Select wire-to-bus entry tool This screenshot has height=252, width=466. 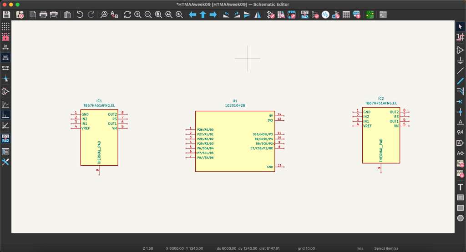pos(460,91)
